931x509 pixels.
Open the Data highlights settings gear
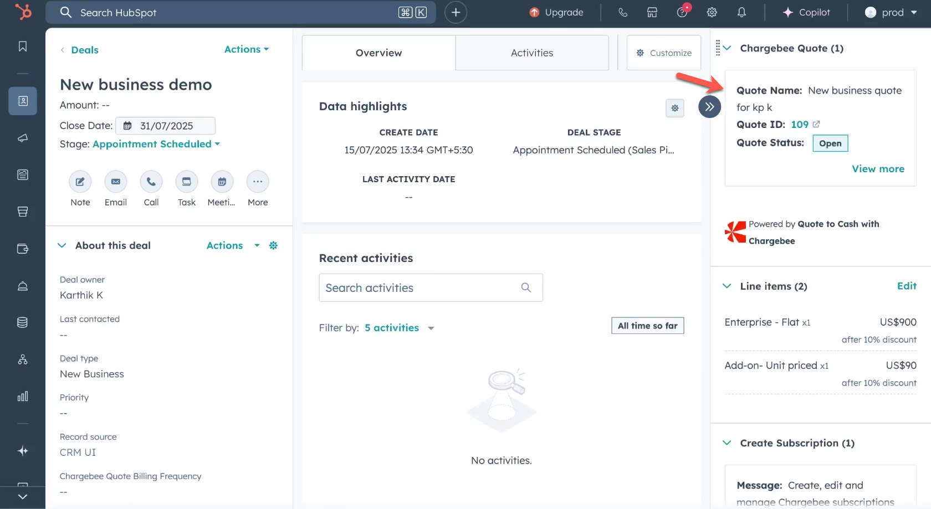point(674,108)
